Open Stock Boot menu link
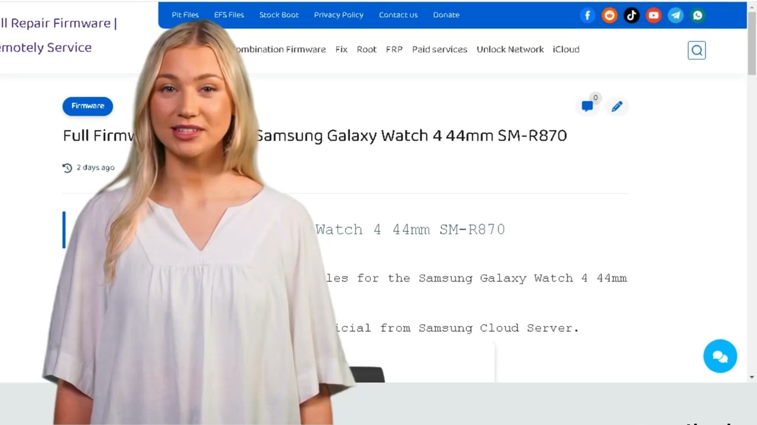Viewport: 757px width, 425px height. (279, 15)
